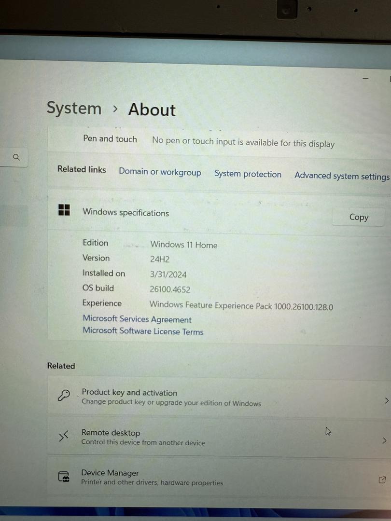Open Device Manager via external link icon

(382, 480)
